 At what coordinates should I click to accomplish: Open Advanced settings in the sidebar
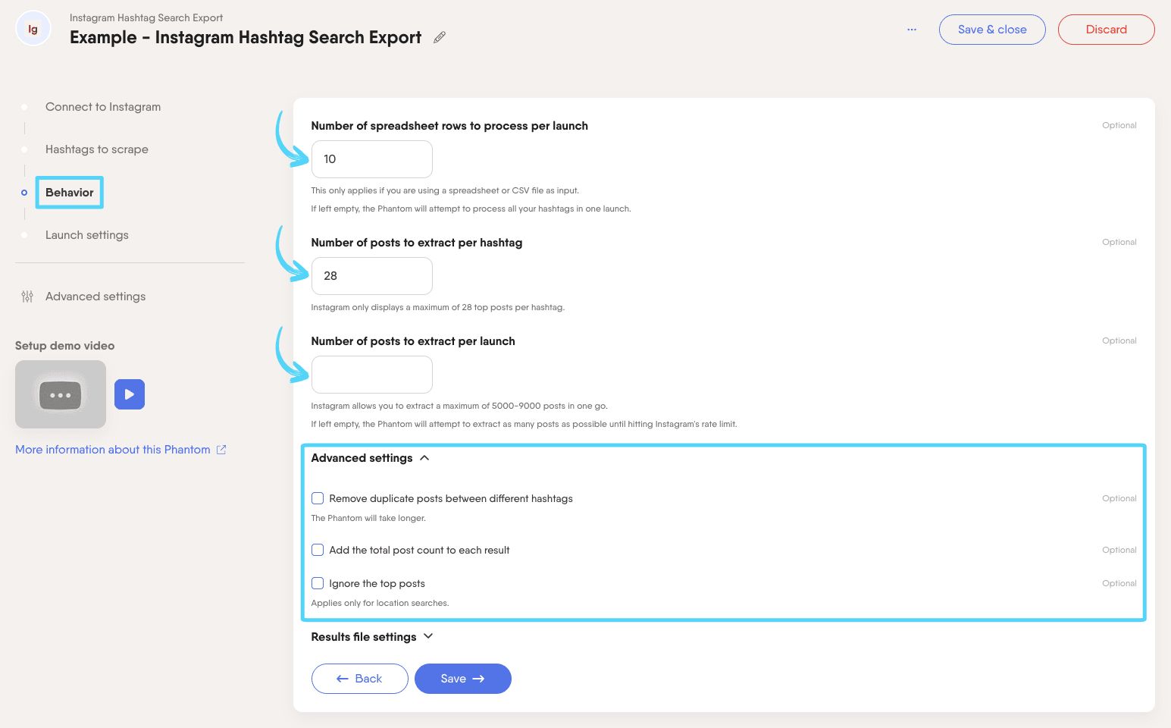coord(95,297)
